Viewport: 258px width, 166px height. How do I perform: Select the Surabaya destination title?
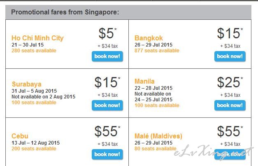26,84
